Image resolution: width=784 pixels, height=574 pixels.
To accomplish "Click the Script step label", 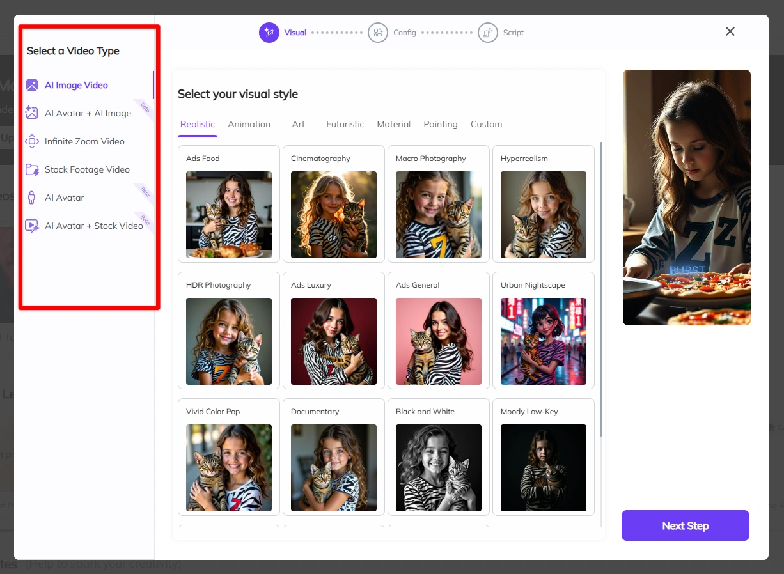I will click(514, 33).
